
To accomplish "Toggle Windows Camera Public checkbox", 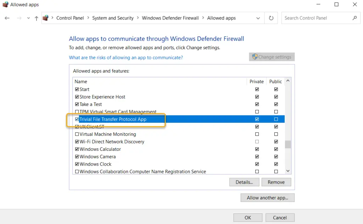I will point(276,156).
